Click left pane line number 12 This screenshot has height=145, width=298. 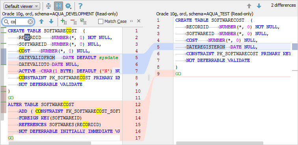click(138, 104)
